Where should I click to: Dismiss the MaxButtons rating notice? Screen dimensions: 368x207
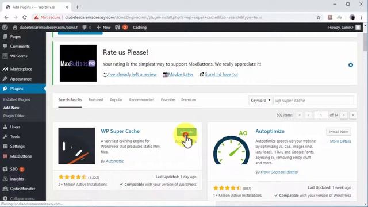351,65
